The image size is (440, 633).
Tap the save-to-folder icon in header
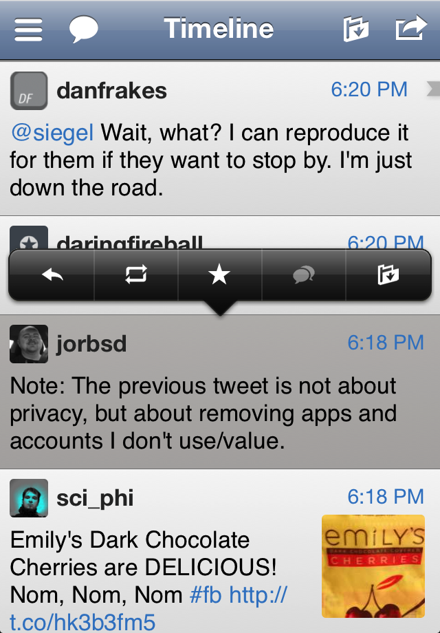[355, 29]
